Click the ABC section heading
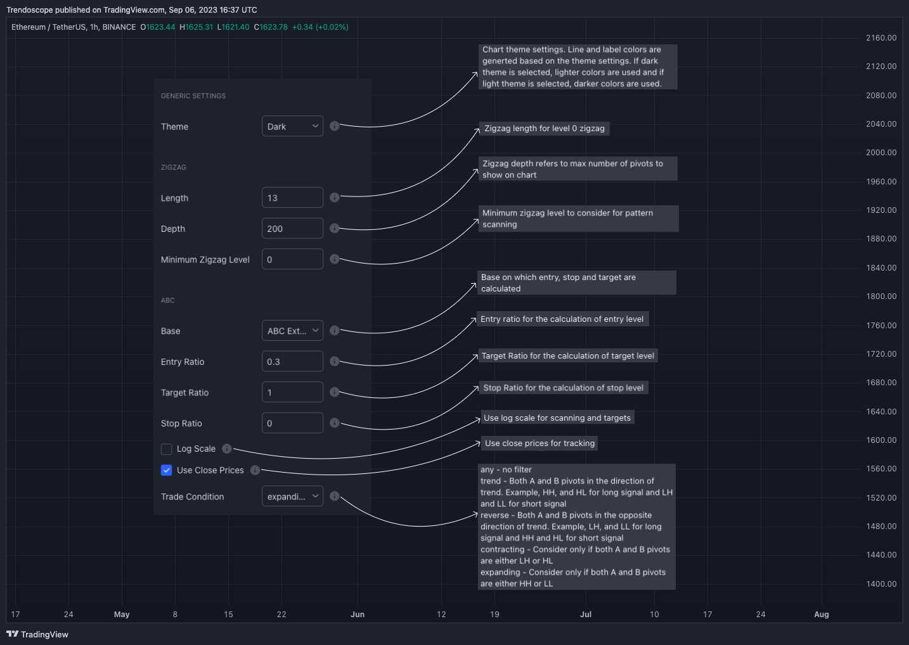Screen dimensions: 909x645 coord(168,300)
